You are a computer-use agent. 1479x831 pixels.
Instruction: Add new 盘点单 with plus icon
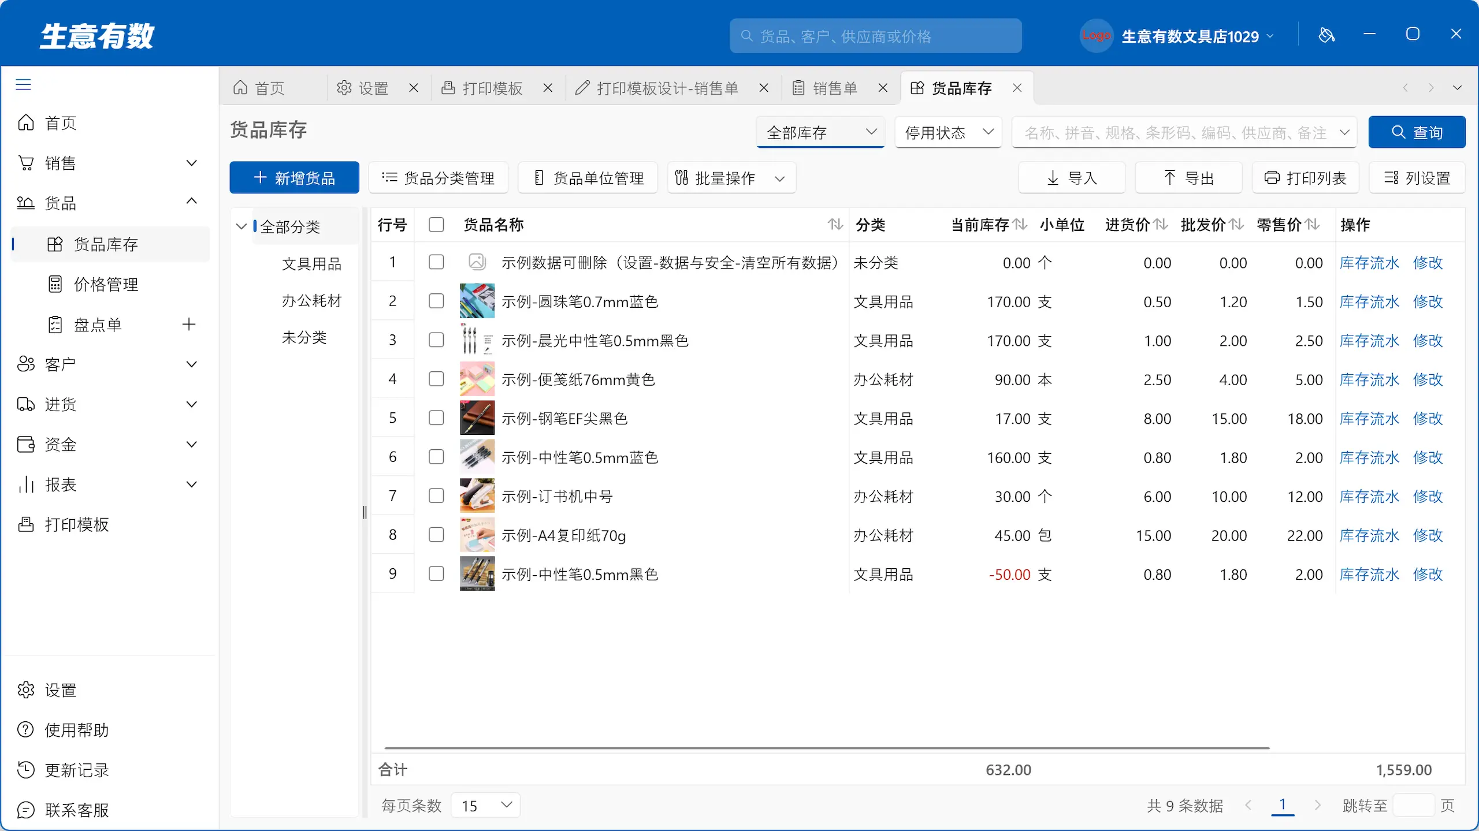coord(188,324)
